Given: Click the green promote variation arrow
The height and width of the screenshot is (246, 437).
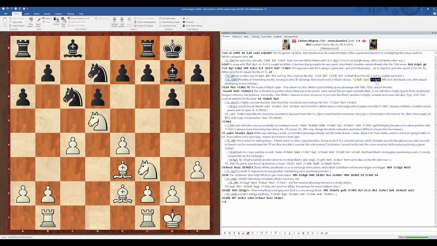Looking at the screenshot, I should (225, 233).
